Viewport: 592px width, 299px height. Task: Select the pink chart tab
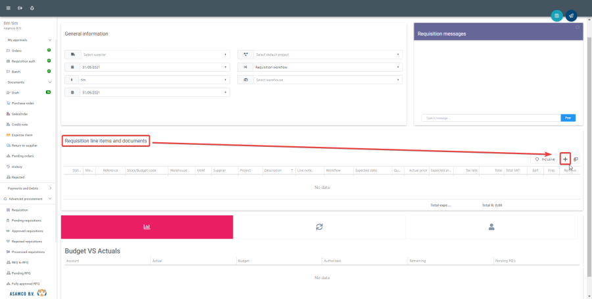point(147,227)
